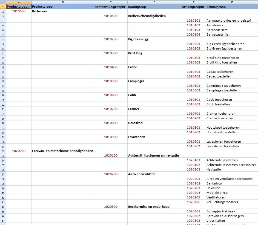Viewport: 258px width, 225px height.
Task: Click the Productgroepnr header cell
Action: [x=19, y=7]
